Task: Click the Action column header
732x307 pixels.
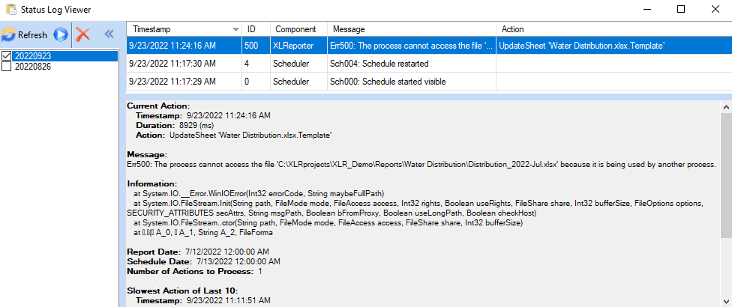Action: pyautogui.click(x=614, y=29)
